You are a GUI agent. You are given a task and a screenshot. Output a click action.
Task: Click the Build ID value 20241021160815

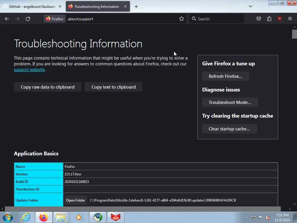[77, 182]
